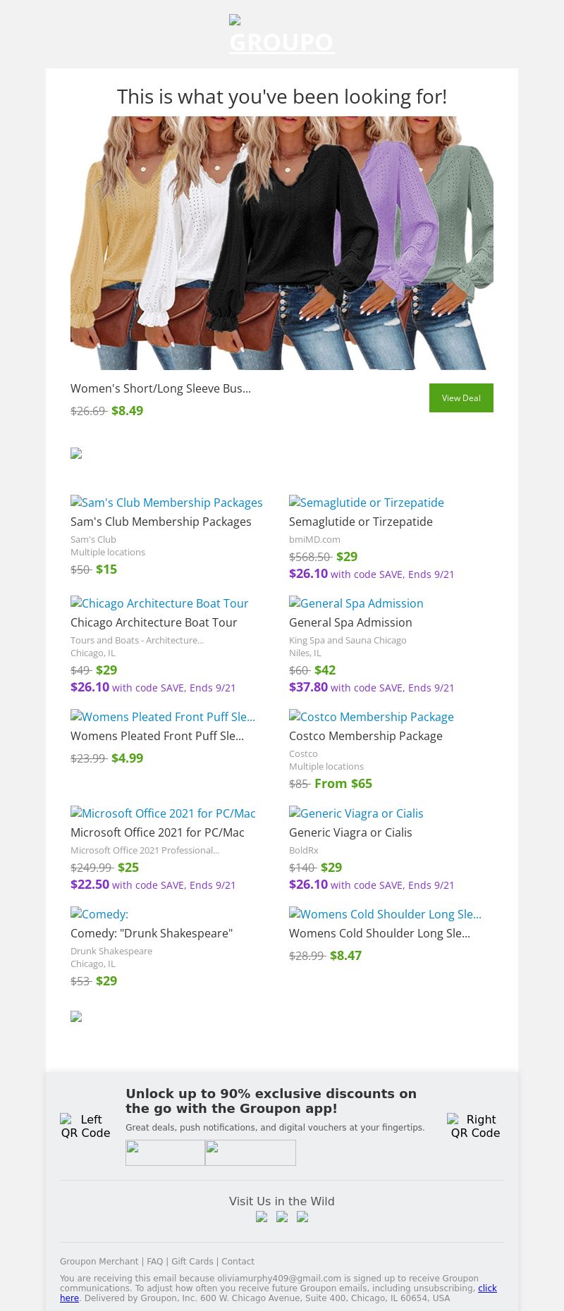Screen dimensions: 564x1311
Task: Click the Groupon logo in the header
Action: coord(282,35)
